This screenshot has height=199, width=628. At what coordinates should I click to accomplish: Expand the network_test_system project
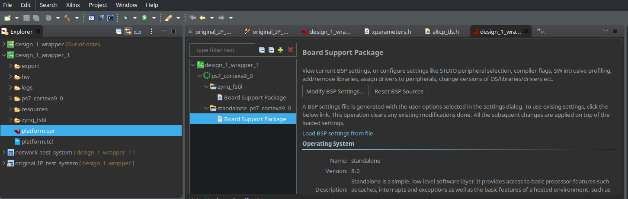(4, 152)
